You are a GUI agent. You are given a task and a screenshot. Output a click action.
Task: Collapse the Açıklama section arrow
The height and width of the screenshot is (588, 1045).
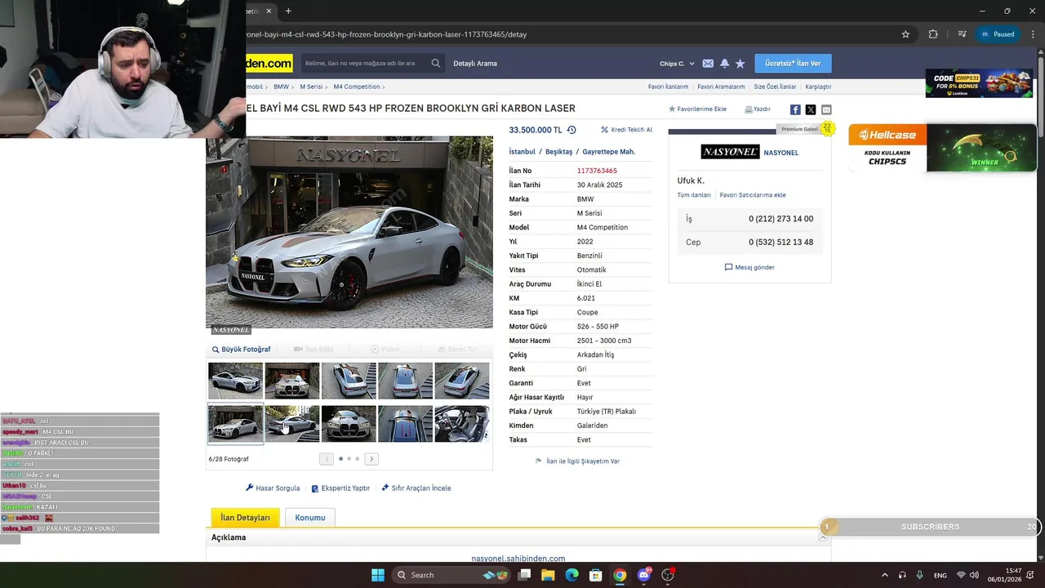(822, 537)
